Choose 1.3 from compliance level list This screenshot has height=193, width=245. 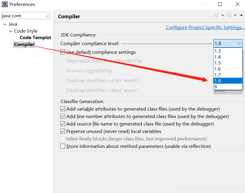click(228, 51)
